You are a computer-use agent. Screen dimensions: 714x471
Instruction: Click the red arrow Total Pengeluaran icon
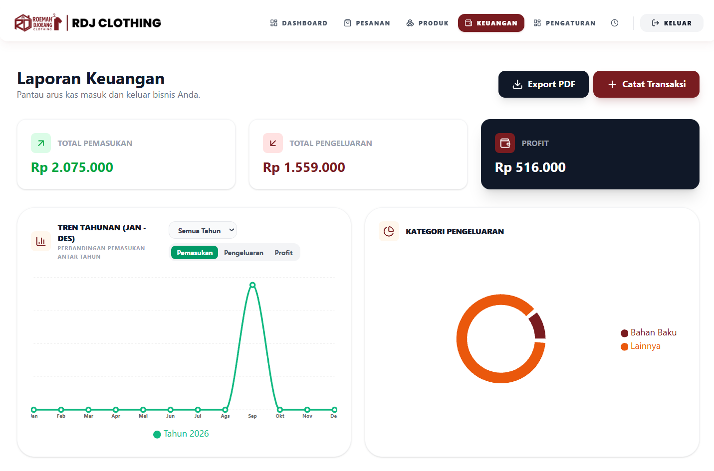click(273, 143)
